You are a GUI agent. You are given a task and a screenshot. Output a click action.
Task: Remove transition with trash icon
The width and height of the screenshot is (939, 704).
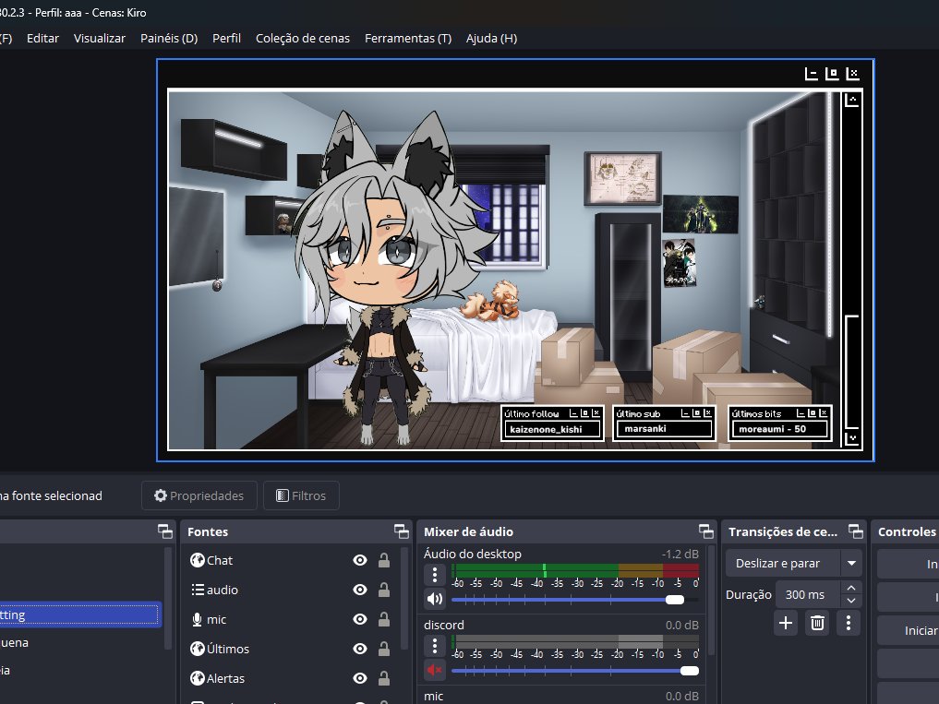point(817,623)
